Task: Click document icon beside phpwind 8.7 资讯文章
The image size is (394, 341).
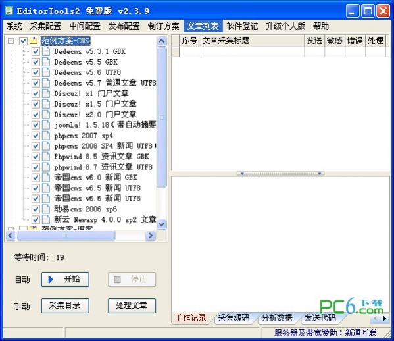Action: tap(46, 167)
